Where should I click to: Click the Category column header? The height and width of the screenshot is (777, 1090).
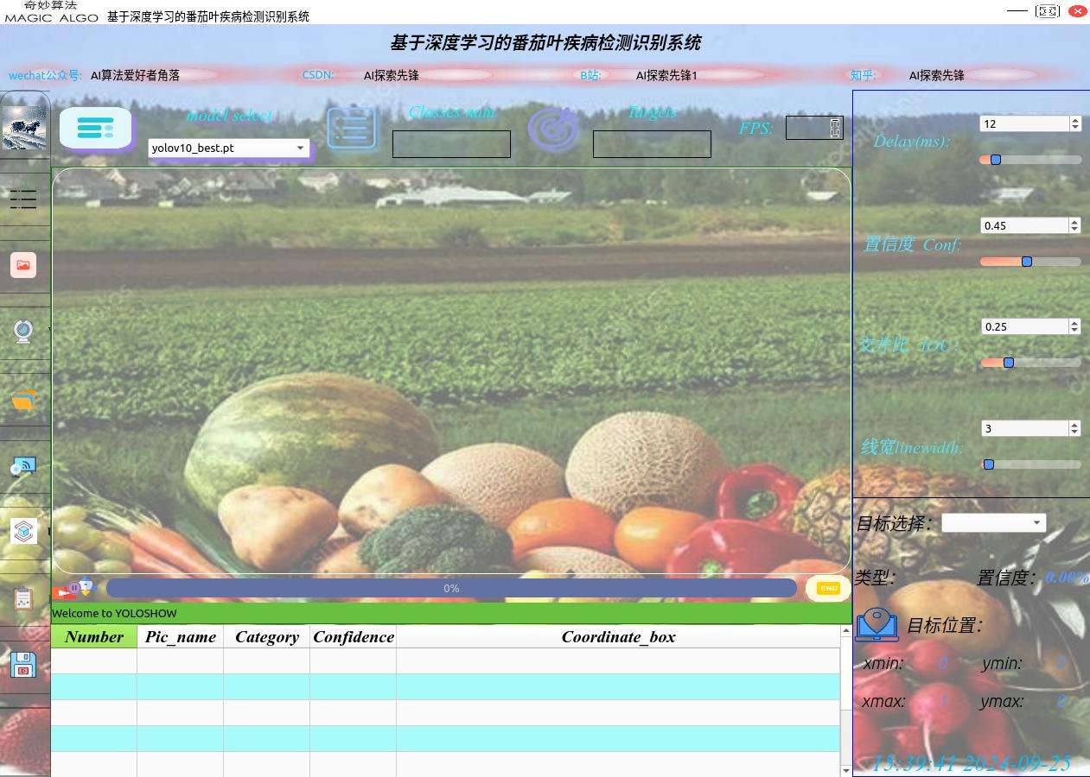pyautogui.click(x=267, y=637)
